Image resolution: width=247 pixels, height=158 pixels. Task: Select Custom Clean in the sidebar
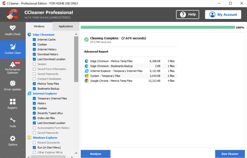click(13, 50)
